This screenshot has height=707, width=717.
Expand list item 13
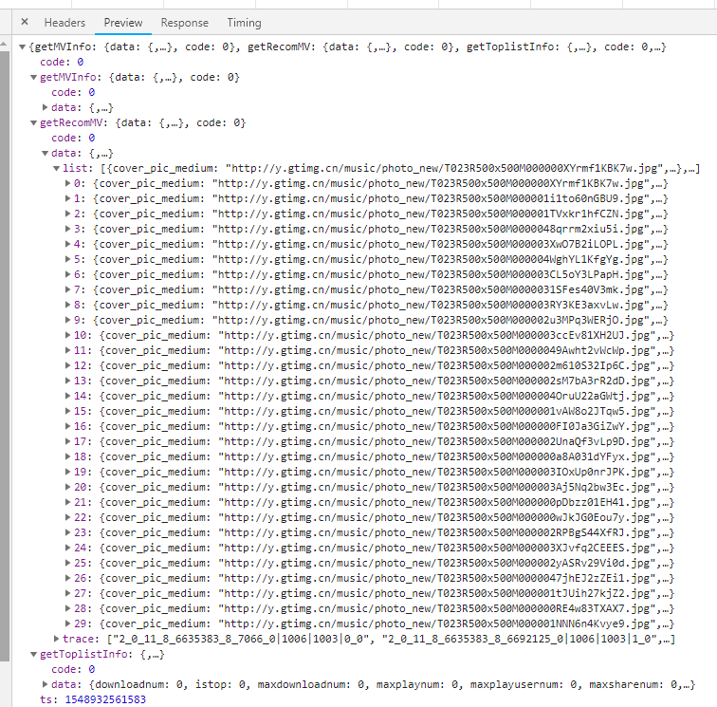67,381
